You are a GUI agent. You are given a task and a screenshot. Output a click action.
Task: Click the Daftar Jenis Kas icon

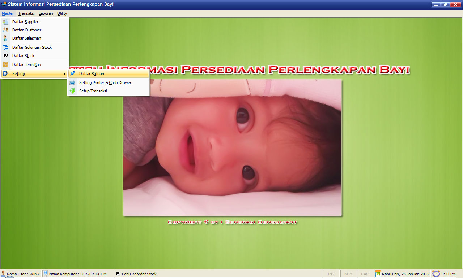(5, 65)
